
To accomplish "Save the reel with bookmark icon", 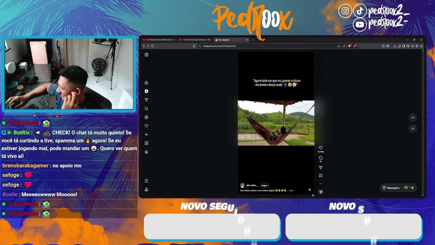I will (x=320, y=176).
